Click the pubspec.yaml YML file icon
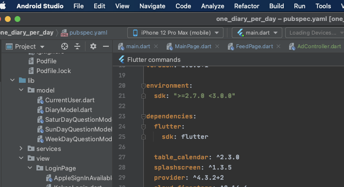Image resolution: width=344 pixels, height=187 pixels. click(64, 33)
